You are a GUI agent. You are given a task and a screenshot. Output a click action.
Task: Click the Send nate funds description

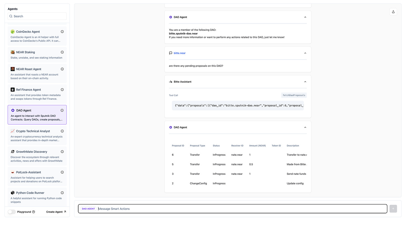pos(296,174)
